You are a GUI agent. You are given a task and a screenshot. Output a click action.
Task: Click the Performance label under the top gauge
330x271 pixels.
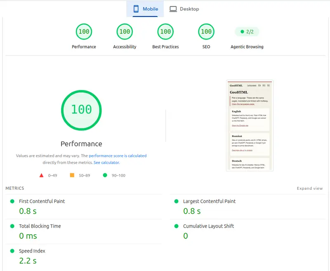click(x=84, y=47)
